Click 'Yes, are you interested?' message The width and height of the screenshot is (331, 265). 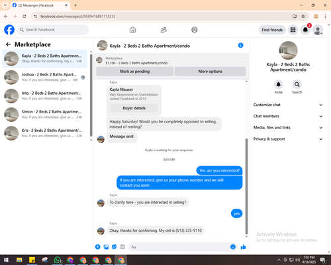coord(219,170)
